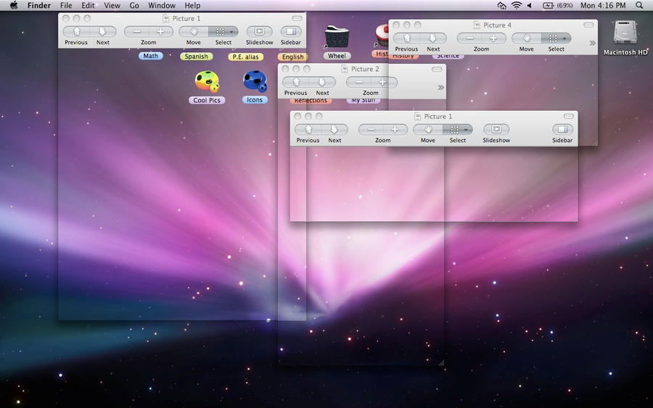Expand toolbar overflow chevron in Picture 4
The width and height of the screenshot is (653, 408).
click(592, 43)
